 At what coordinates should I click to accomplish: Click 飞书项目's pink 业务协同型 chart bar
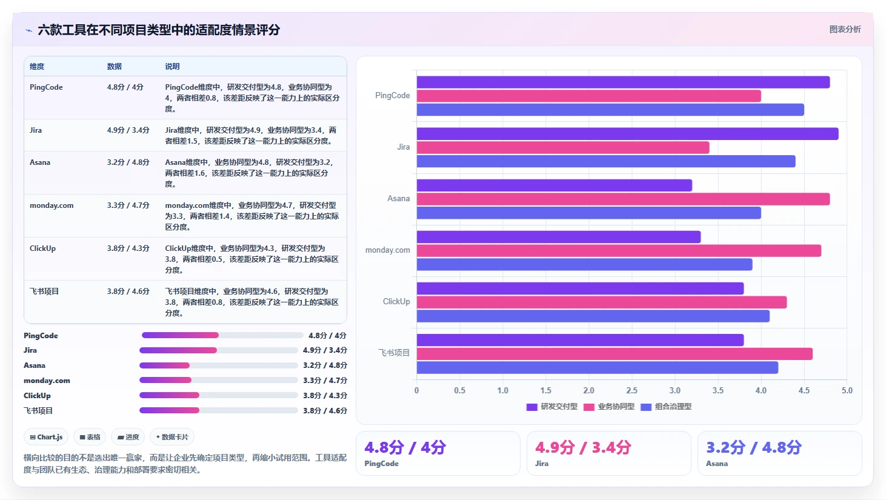pos(615,353)
